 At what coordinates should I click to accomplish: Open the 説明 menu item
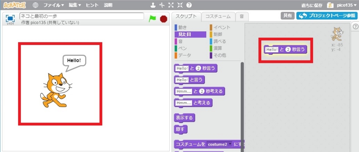(108, 5)
